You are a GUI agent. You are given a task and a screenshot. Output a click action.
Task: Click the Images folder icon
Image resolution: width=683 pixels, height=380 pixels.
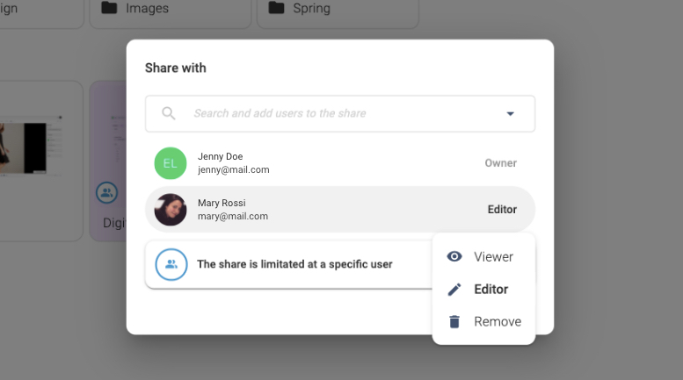pyautogui.click(x=109, y=8)
